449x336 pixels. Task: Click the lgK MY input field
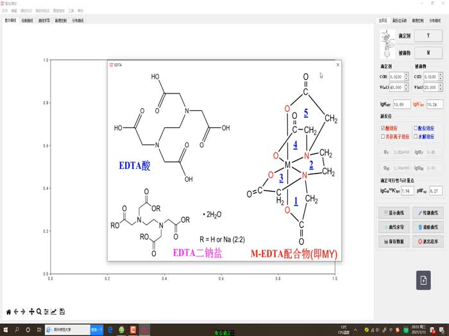tap(400, 104)
